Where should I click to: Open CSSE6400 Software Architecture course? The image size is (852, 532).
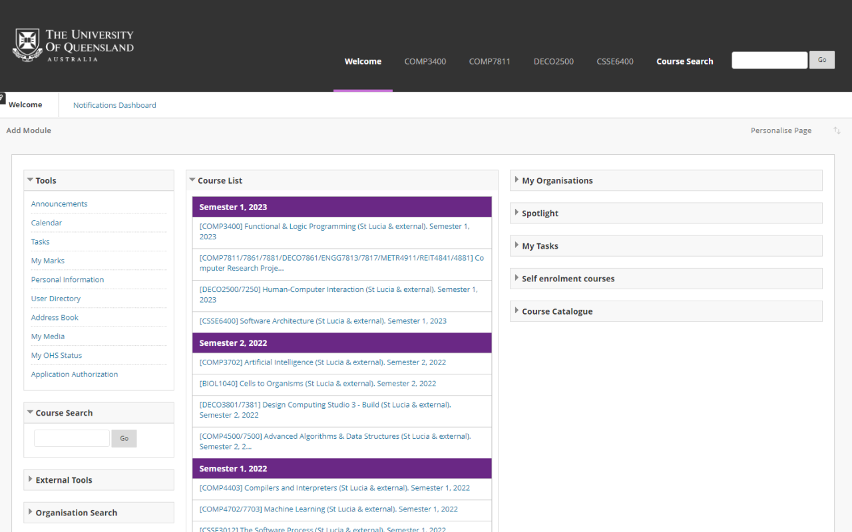point(323,321)
